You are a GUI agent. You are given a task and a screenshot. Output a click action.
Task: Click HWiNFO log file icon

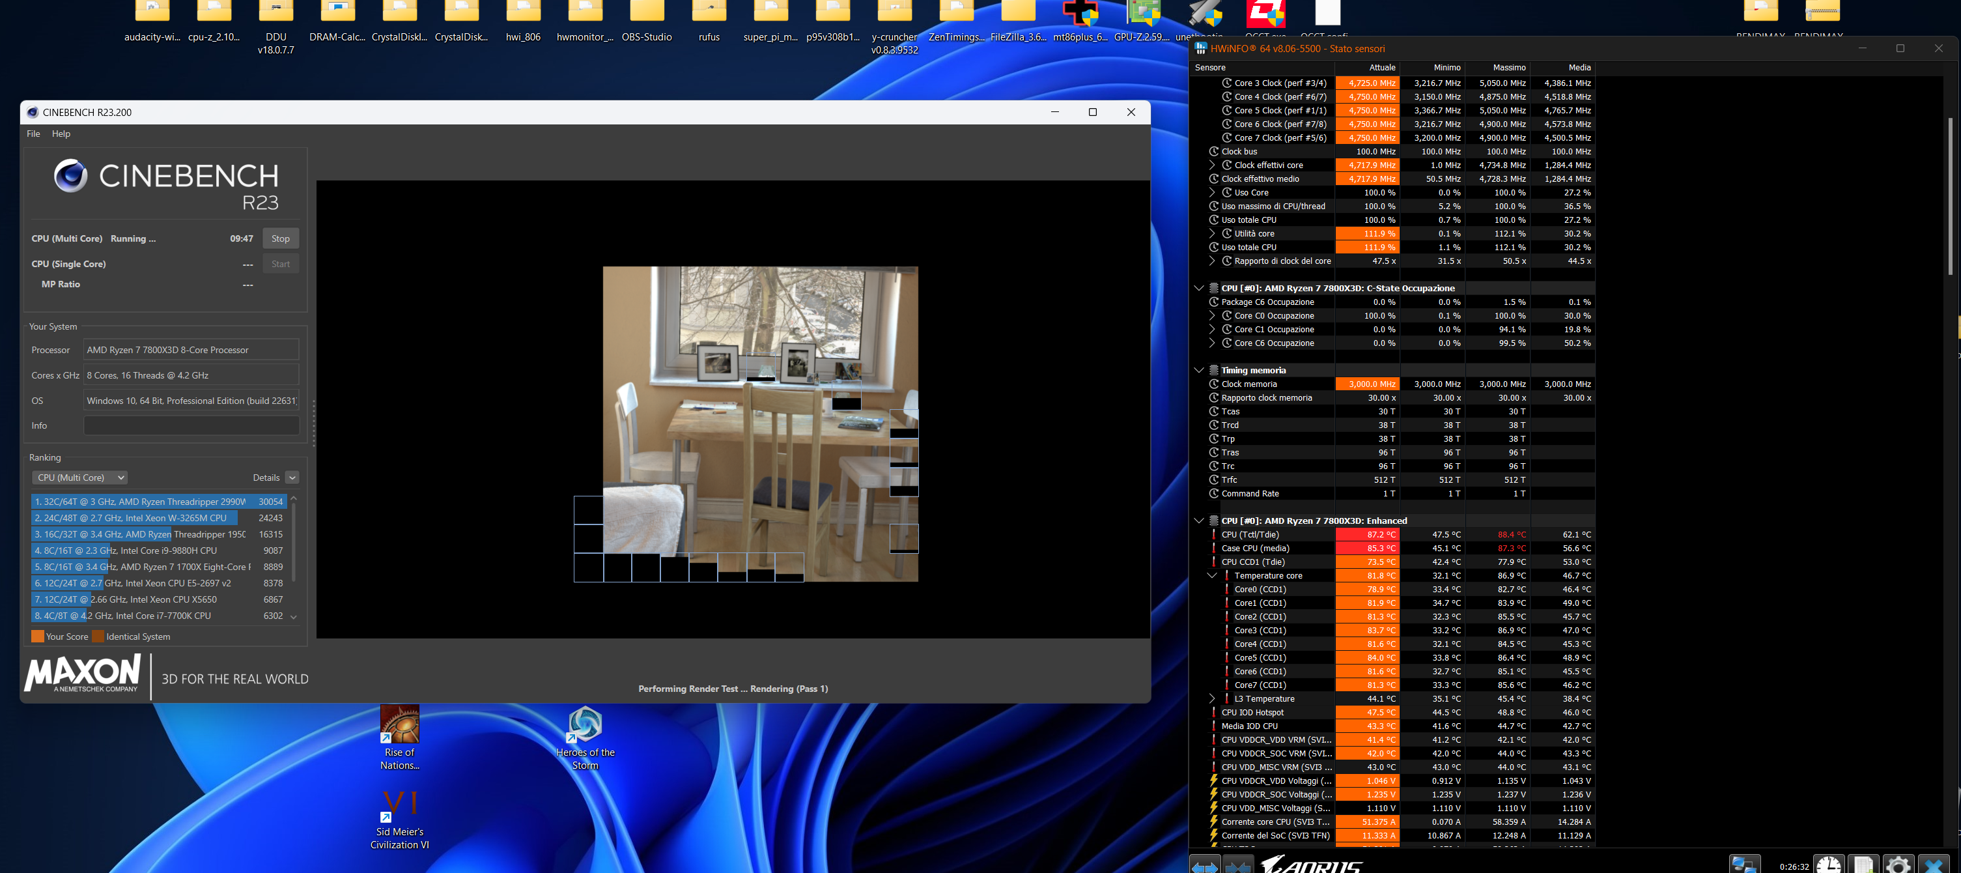pos(1863,865)
